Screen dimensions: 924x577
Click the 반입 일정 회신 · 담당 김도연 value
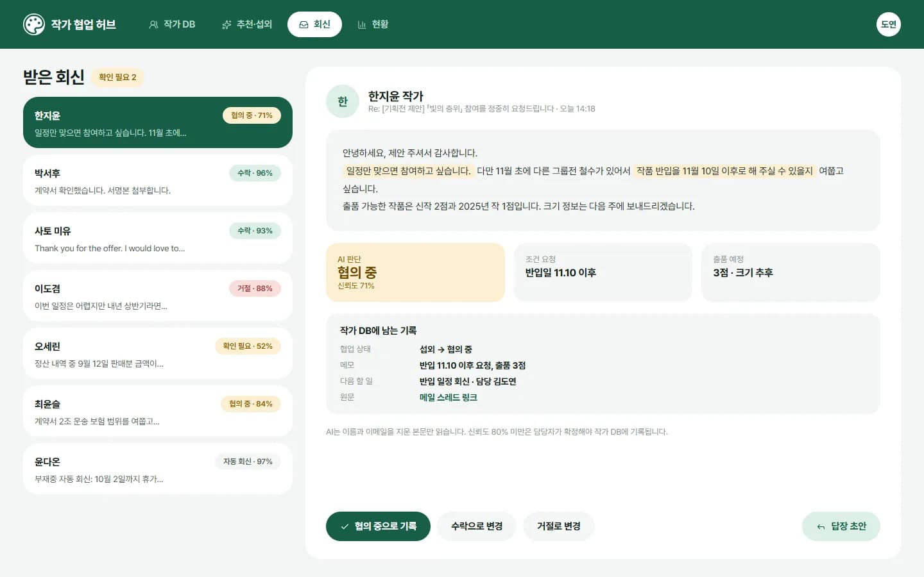click(468, 381)
